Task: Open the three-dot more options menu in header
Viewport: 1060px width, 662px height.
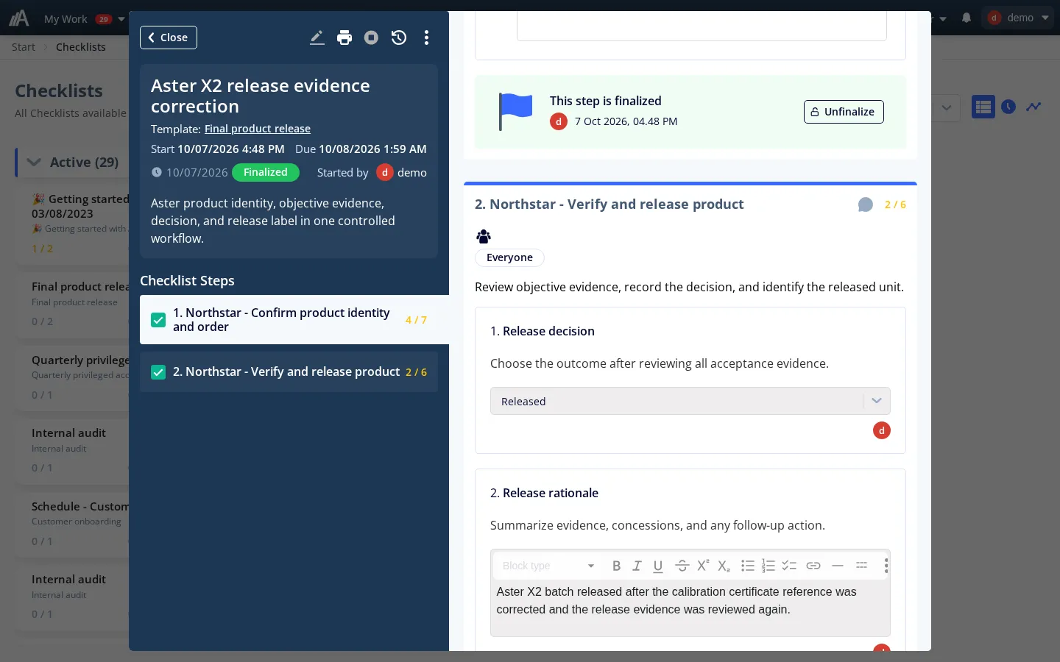Action: 426,38
